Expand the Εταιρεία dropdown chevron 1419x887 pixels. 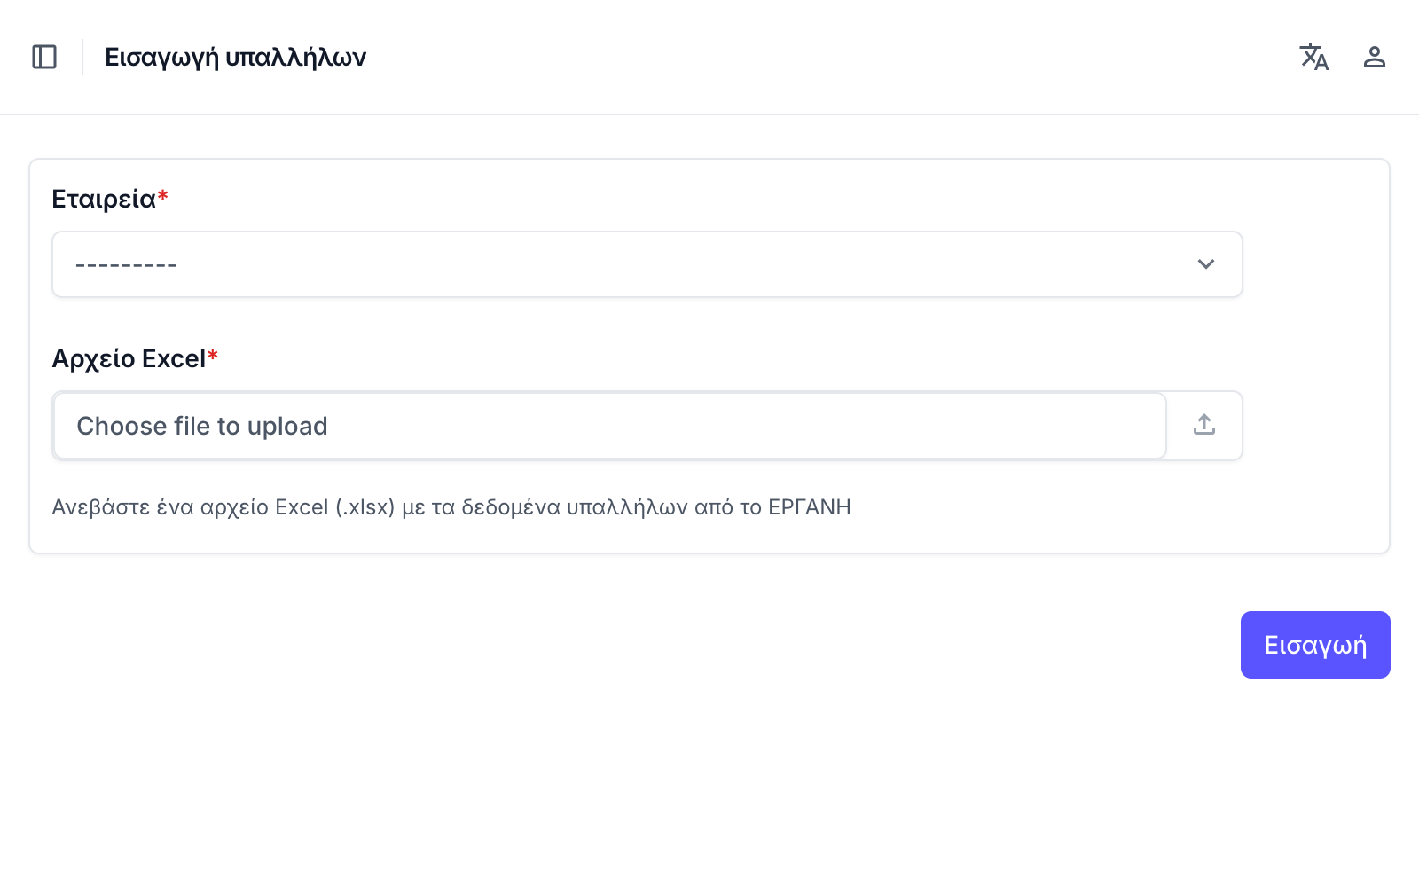[x=1205, y=264]
